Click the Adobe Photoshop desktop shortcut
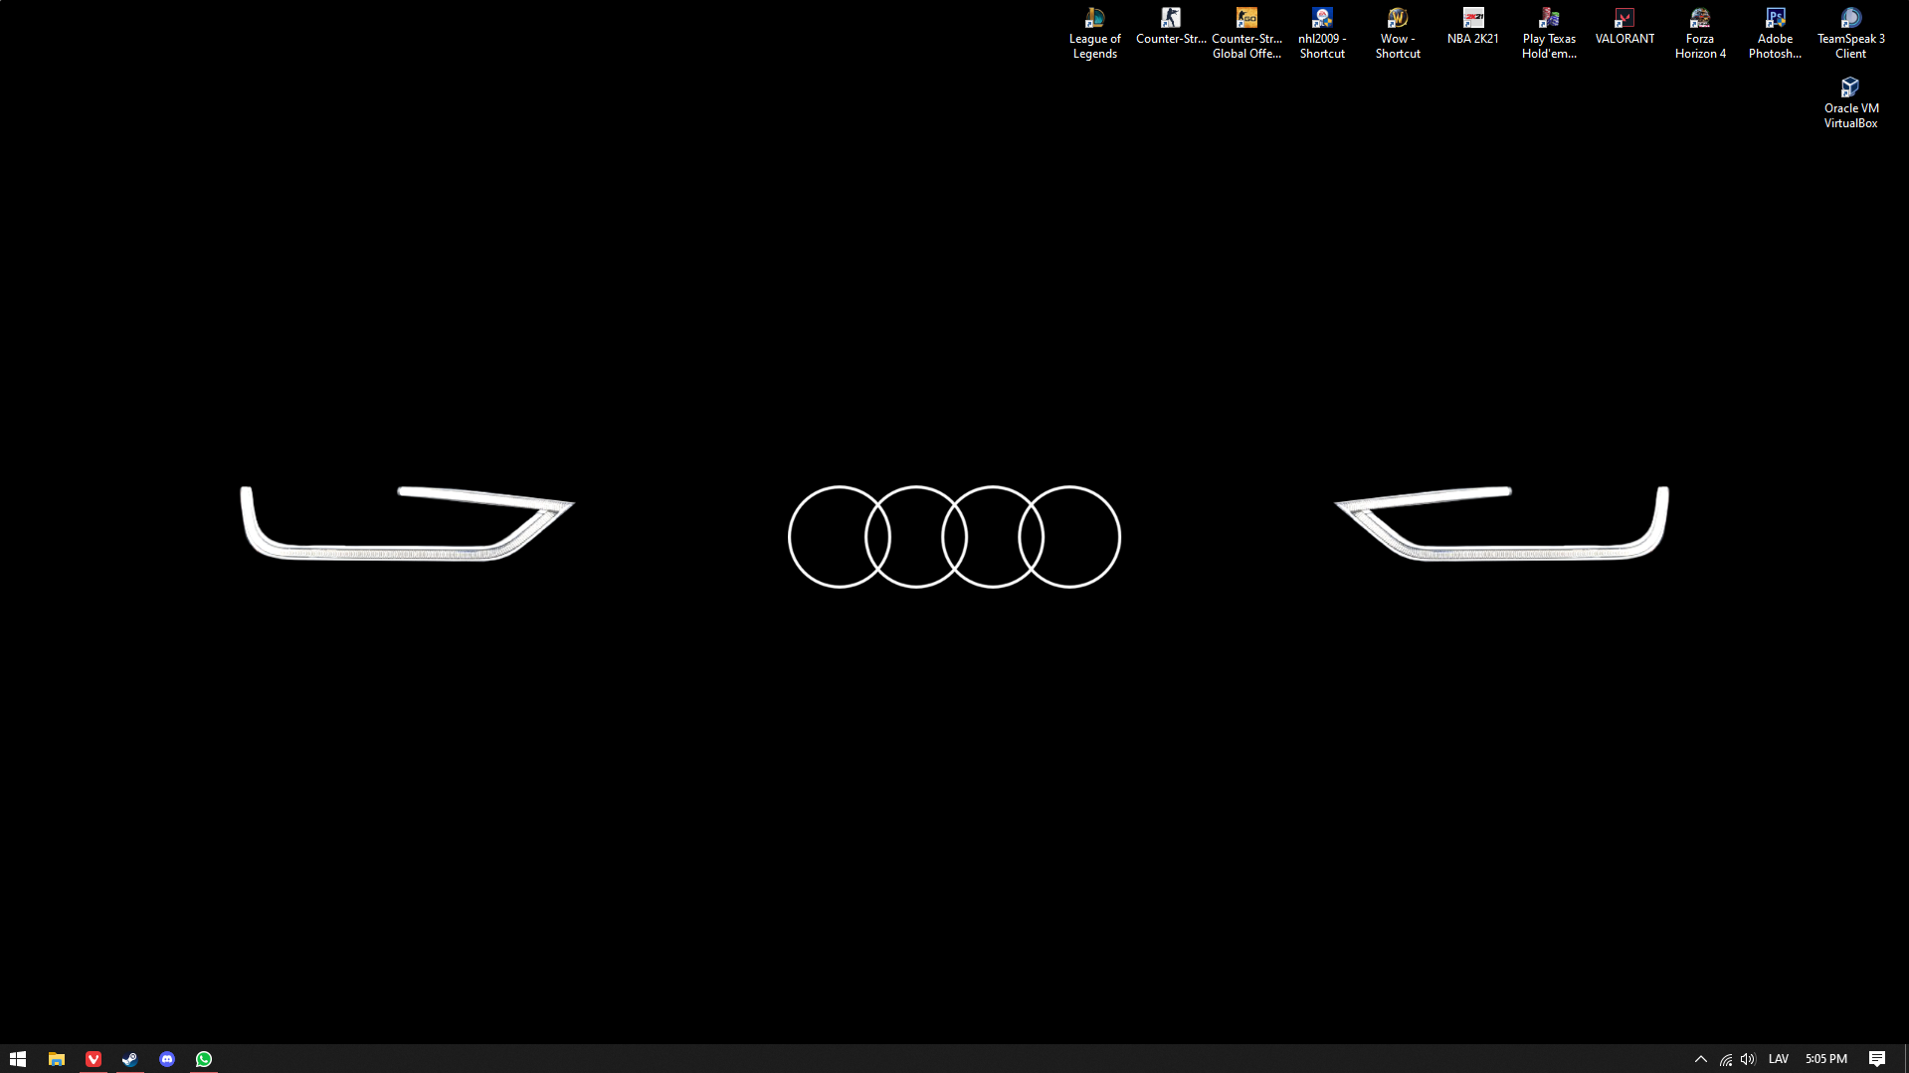The height and width of the screenshot is (1073, 1909). pyautogui.click(x=1775, y=33)
